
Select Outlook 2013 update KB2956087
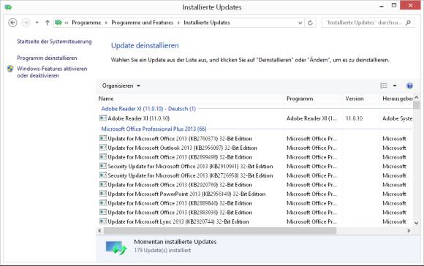coord(182,148)
